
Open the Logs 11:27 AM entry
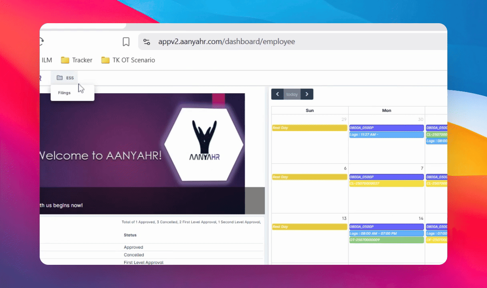pos(386,134)
